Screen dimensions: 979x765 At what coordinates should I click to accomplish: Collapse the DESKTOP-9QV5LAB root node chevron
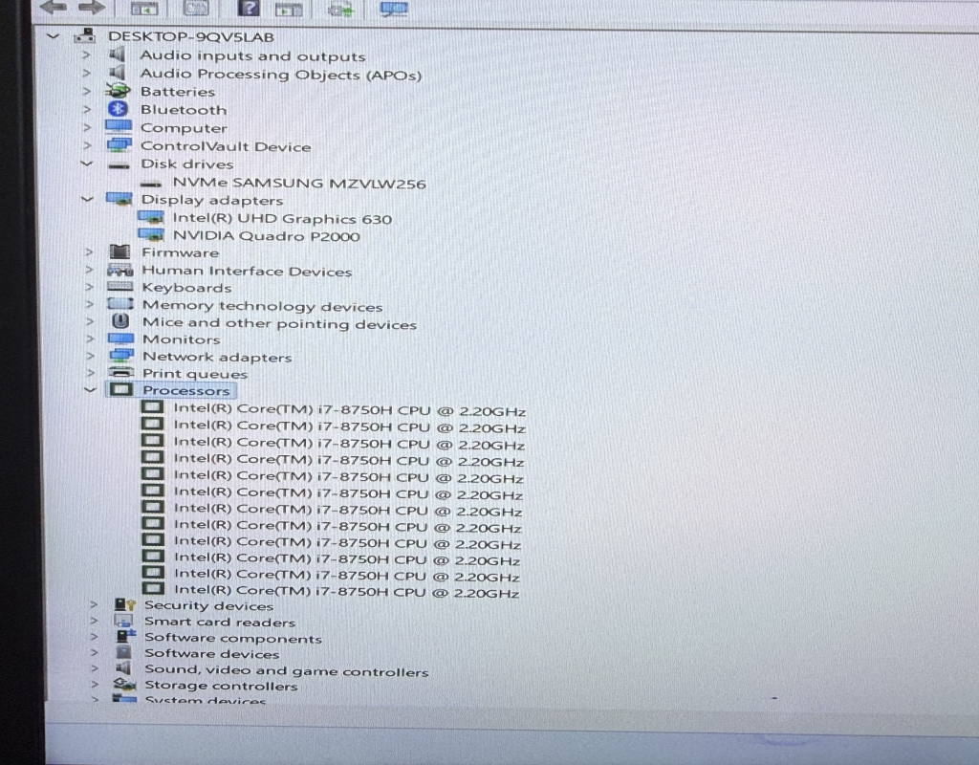click(54, 36)
